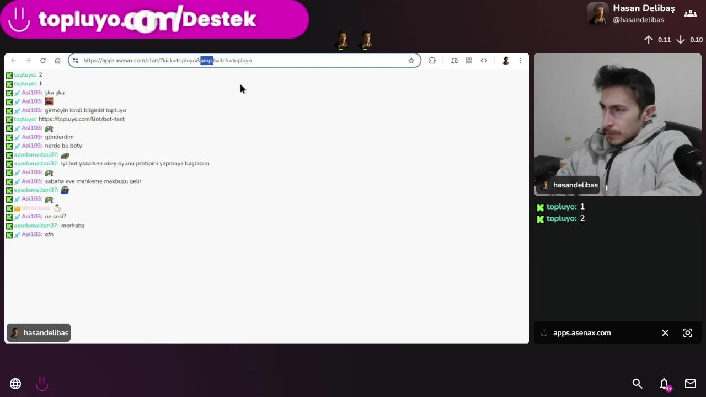The width and height of the screenshot is (706, 397).
Task: Click the 'topluyo: 2' message in side chat
Action: [x=560, y=219]
